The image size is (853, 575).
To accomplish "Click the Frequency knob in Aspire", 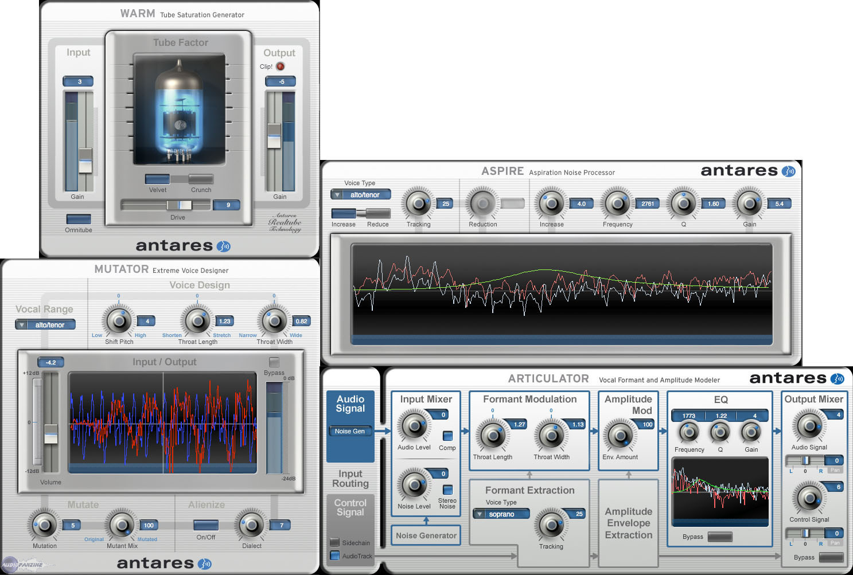I will tap(617, 204).
